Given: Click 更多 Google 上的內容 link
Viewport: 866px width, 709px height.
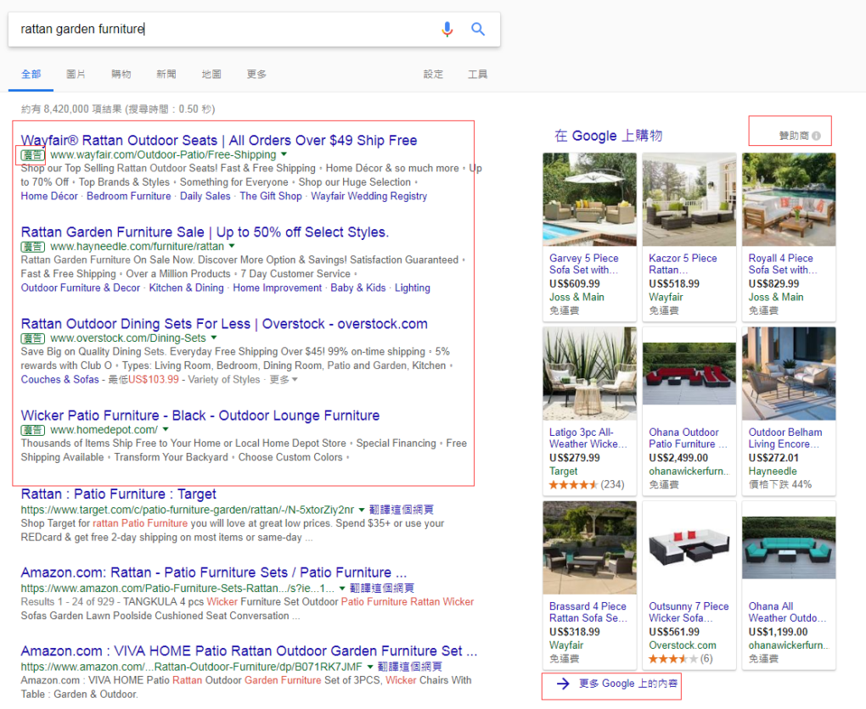Looking at the screenshot, I should click(628, 684).
